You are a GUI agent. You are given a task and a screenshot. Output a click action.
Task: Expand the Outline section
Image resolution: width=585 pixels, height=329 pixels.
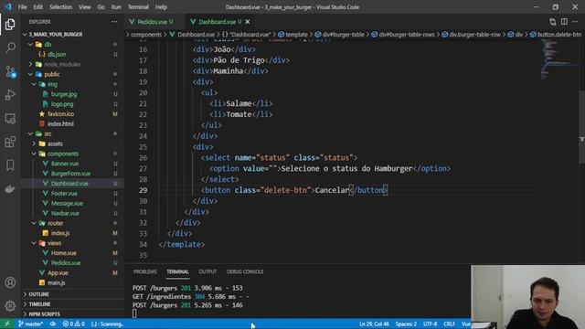(38, 294)
